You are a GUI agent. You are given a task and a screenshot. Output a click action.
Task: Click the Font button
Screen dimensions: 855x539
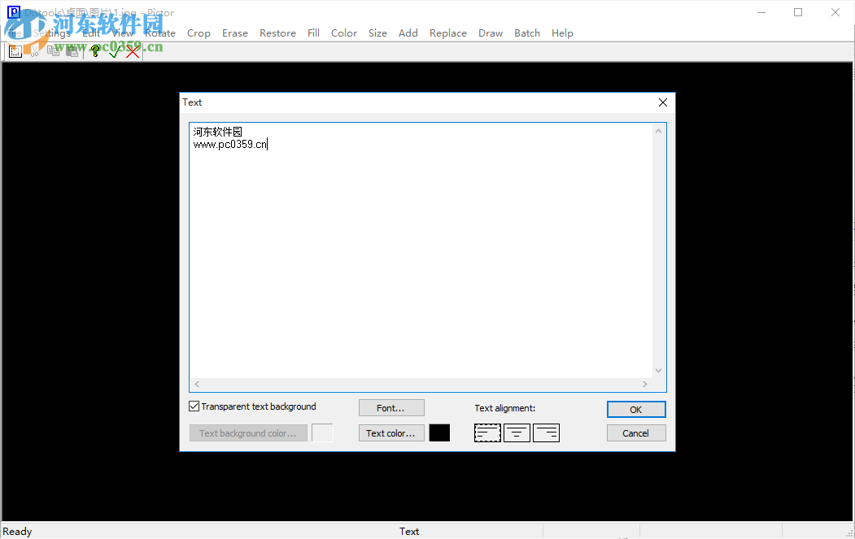coord(391,407)
